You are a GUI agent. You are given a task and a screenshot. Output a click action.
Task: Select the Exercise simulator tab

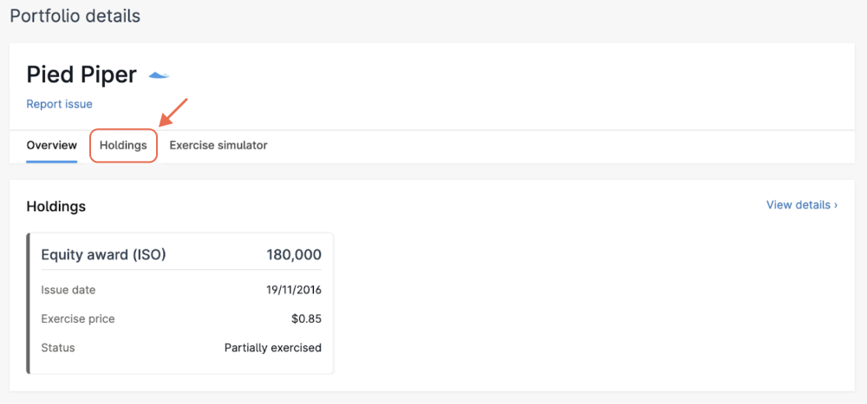(x=218, y=145)
